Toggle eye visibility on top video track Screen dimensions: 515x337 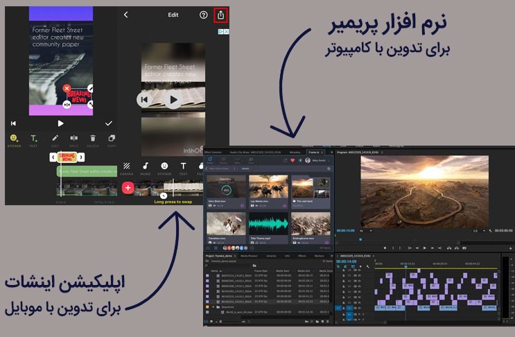pos(359,270)
